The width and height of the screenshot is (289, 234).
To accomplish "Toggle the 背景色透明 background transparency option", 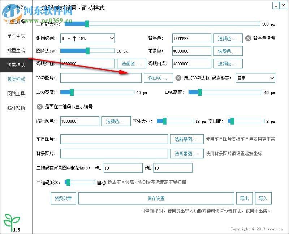I will click(x=248, y=38).
